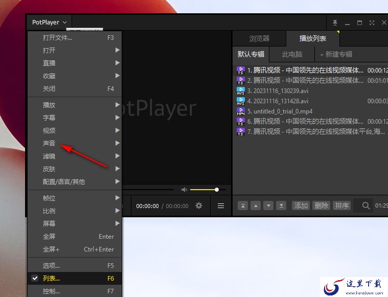Create a new album via 新建专辑
The image size is (388, 297).
[x=336, y=54]
